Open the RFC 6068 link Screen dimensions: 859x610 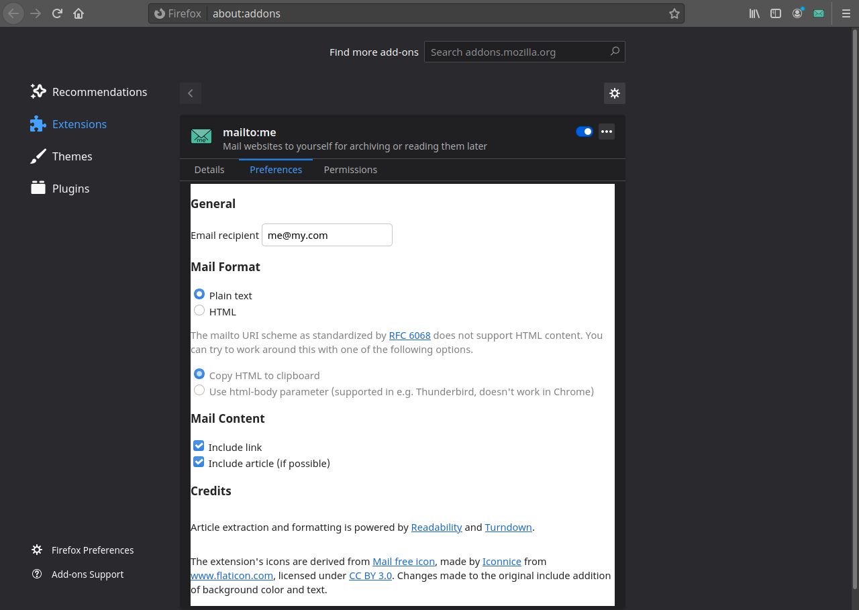click(x=409, y=335)
